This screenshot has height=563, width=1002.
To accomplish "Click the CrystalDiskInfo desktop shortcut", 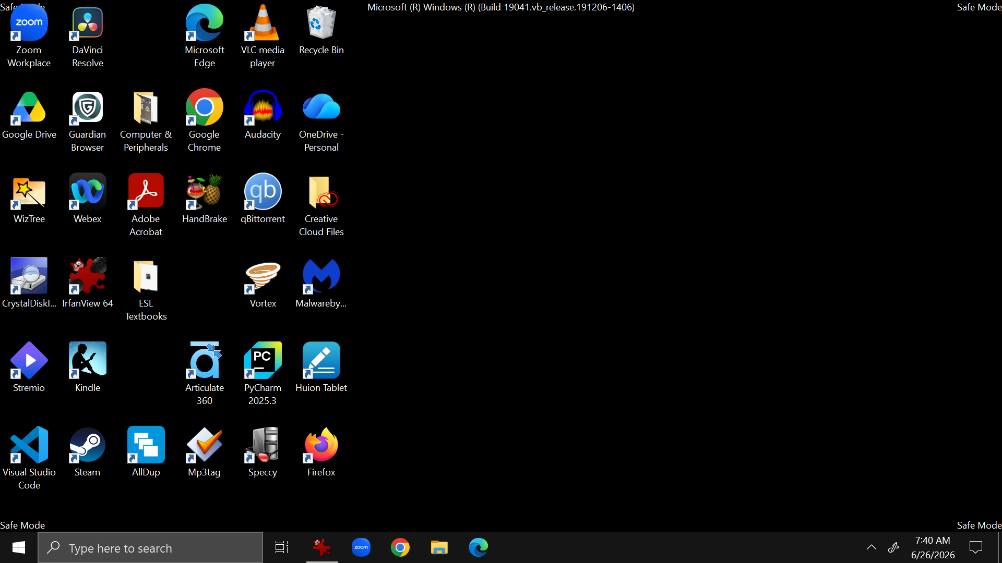I will tap(29, 284).
